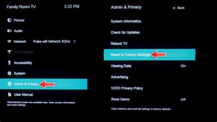
Task: Click the Picture half-circle icon
Action: point(9,20)
